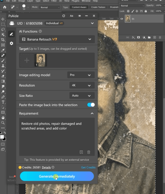The image size is (165, 194).
Task: Select the Eraser tool
Action: pos(3,76)
